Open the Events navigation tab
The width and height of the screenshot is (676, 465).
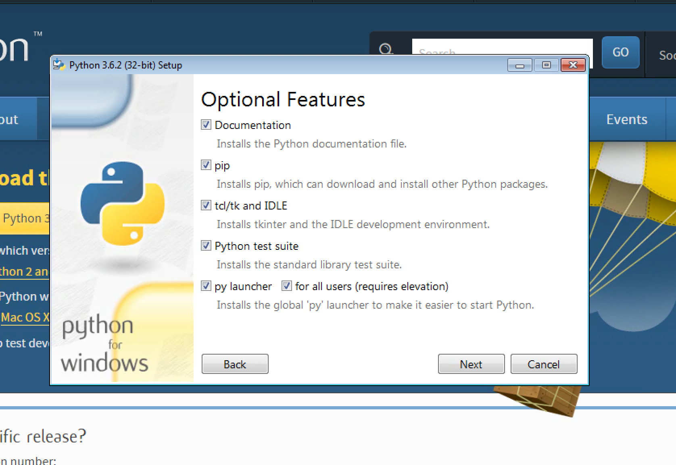point(627,119)
